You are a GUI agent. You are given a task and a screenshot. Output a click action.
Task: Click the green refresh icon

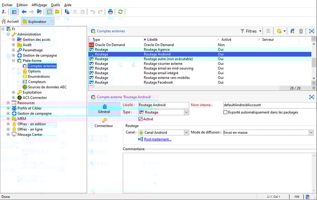pyautogui.click(x=120, y=12)
